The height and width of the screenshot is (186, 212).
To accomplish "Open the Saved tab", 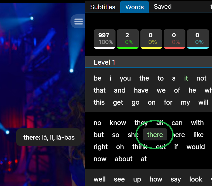I will click(162, 7).
